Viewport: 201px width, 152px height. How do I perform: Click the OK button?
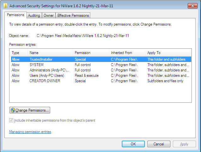133,144
